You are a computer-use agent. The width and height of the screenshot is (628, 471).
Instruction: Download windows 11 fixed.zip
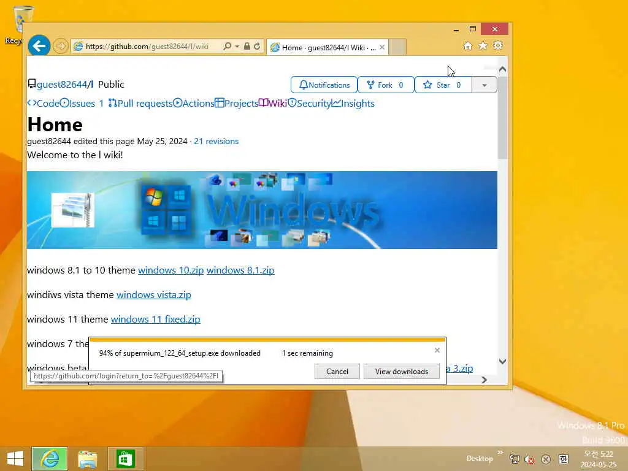point(155,319)
